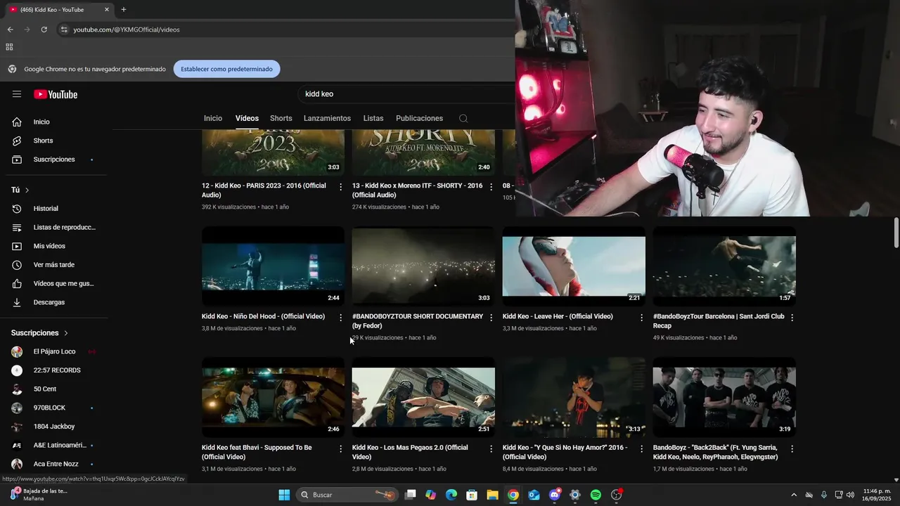
Task: Go to the YouTube logo home
Action: pyautogui.click(x=56, y=94)
